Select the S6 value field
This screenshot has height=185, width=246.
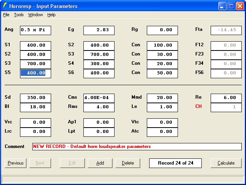tap(99, 74)
